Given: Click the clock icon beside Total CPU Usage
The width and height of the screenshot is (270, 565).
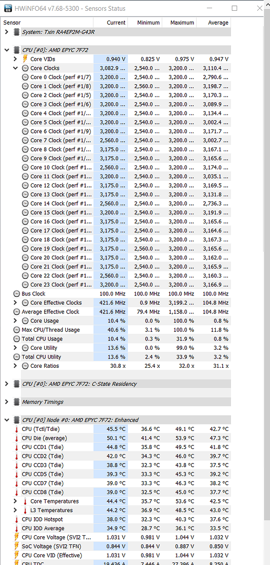Looking at the screenshot, I should (x=16, y=338).
